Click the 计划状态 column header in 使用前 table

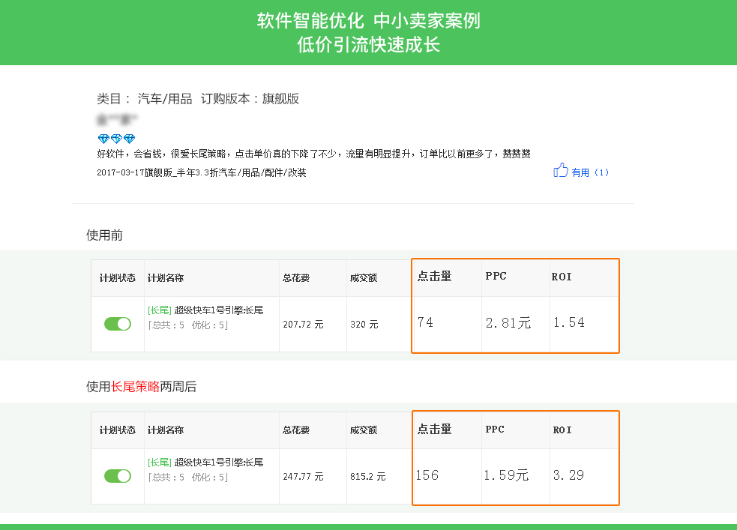pos(118,278)
